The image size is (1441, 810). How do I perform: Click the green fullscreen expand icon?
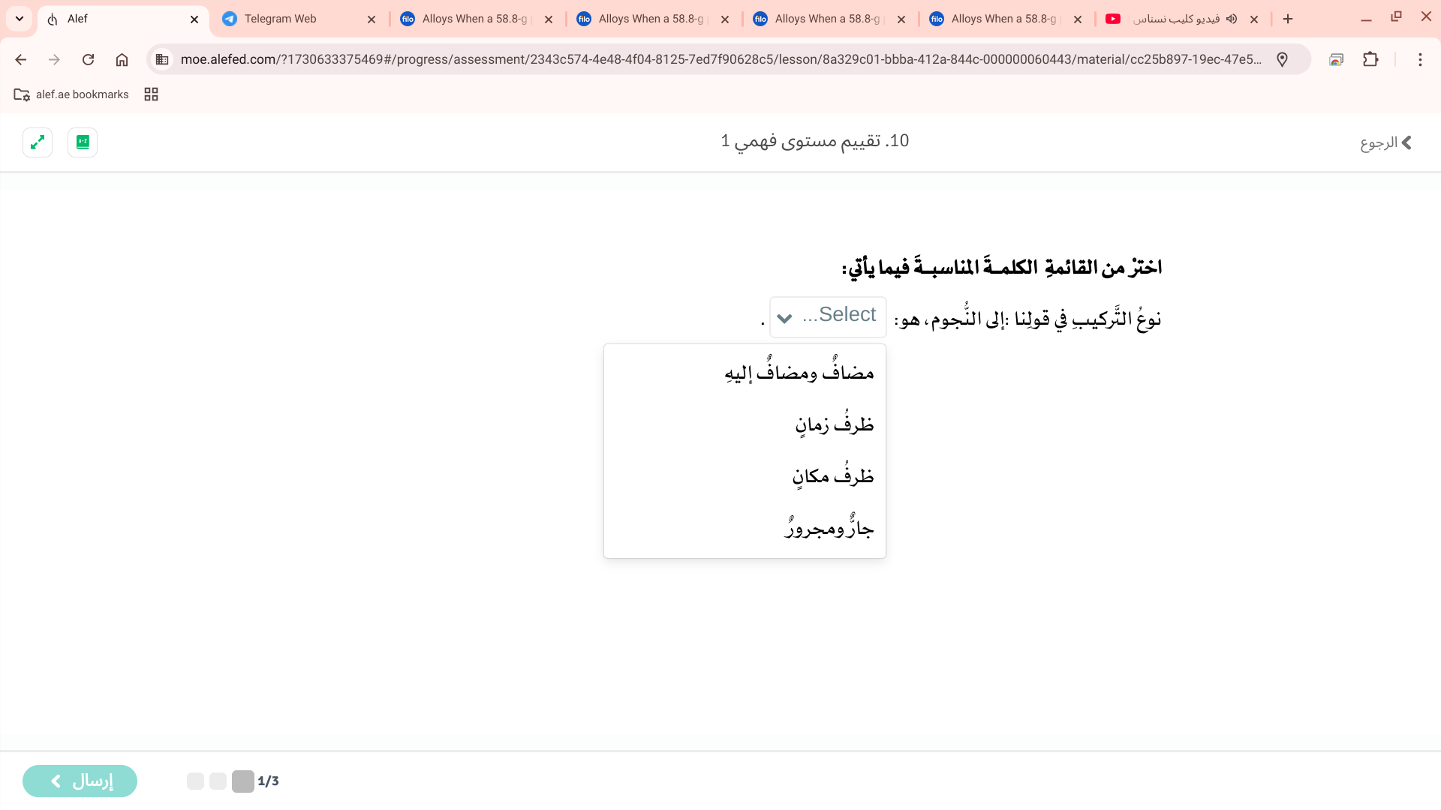38,142
